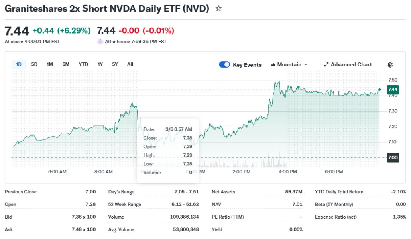Toggle the Key Events switch
Image resolution: width=411 pixels, height=239 pixels.
tap(224, 65)
